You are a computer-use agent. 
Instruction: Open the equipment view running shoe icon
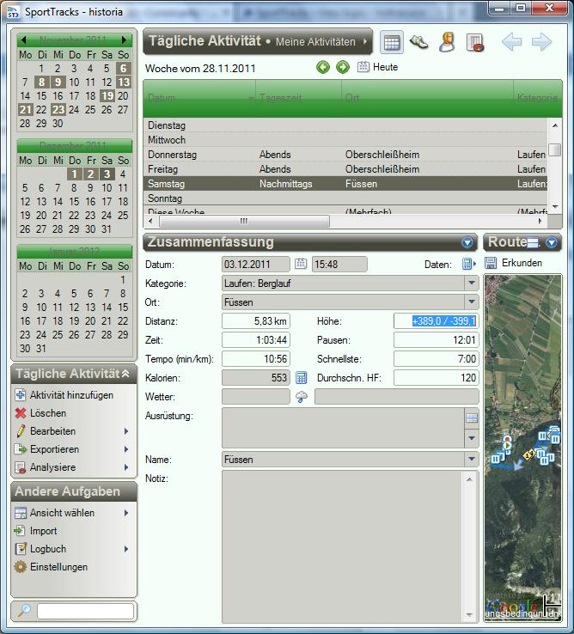(x=418, y=42)
